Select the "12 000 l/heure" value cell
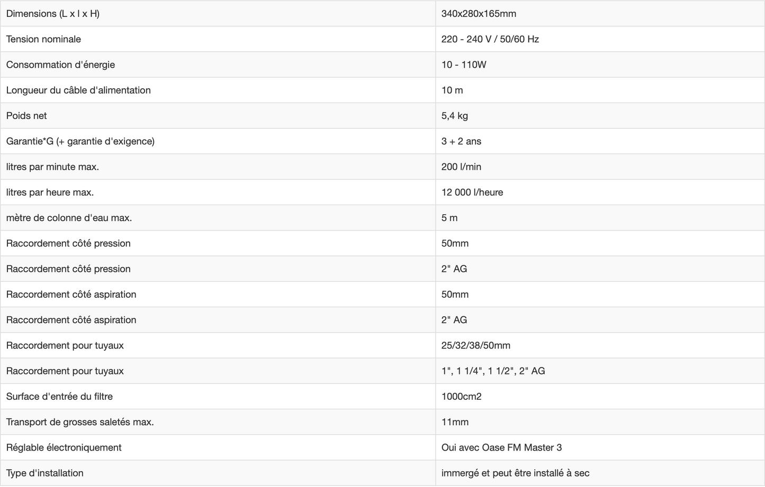765x487 pixels. point(472,192)
